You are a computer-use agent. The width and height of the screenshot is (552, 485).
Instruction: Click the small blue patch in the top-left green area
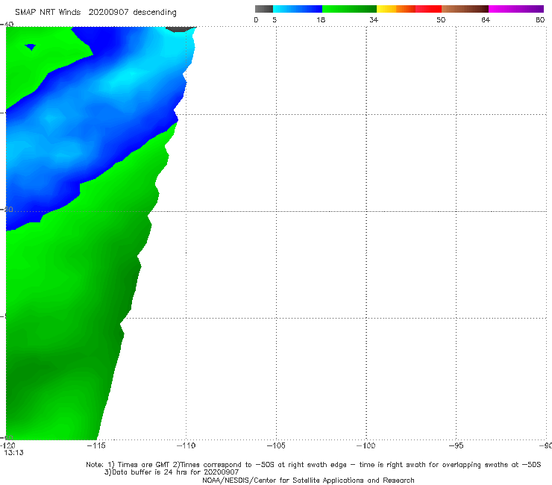(31, 47)
